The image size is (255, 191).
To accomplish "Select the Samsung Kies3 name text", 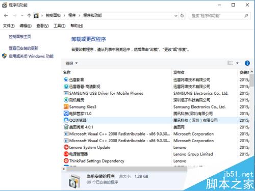I will tap(83, 107).
